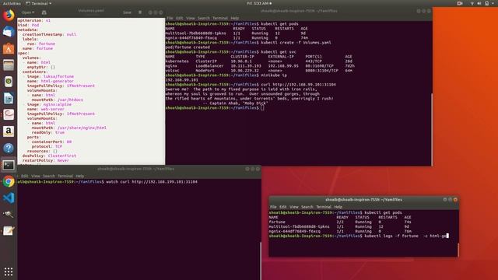The height and width of the screenshot is (280, 498).
Task: Open the network status icon in top bar
Action: tap(472, 3)
